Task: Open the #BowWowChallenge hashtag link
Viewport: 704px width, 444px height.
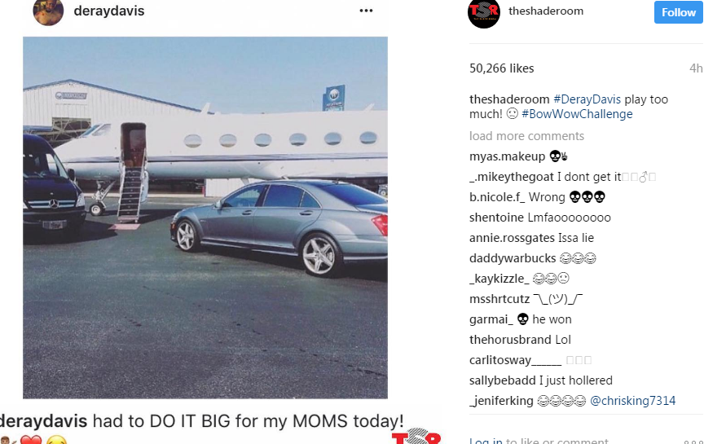Action: tap(577, 114)
